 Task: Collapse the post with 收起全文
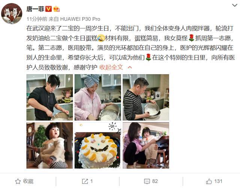(111, 67)
